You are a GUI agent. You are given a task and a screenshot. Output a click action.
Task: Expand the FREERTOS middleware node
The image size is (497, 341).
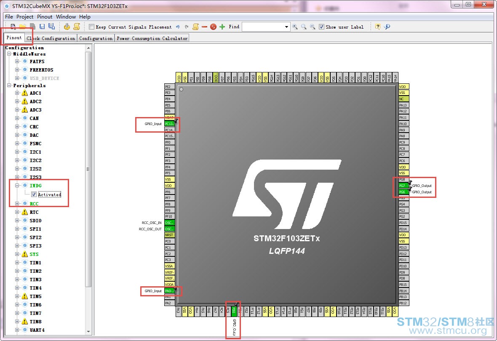pyautogui.click(x=17, y=70)
